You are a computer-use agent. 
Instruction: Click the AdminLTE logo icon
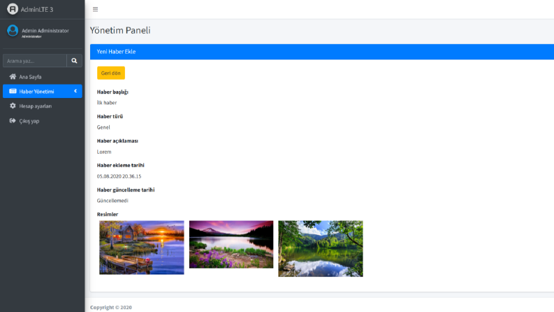tap(13, 9)
